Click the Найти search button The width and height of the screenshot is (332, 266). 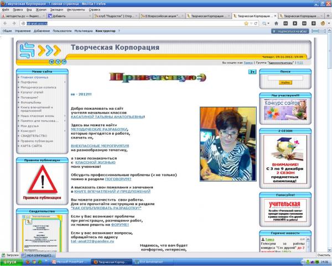click(285, 83)
